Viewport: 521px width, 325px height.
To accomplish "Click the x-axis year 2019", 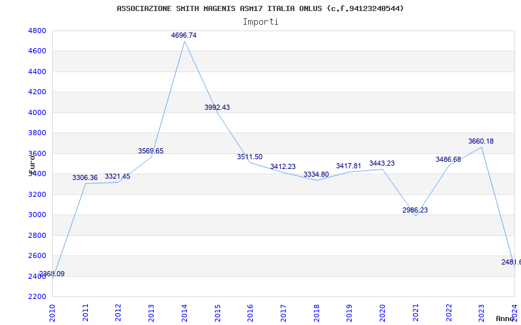I will 349,313.
